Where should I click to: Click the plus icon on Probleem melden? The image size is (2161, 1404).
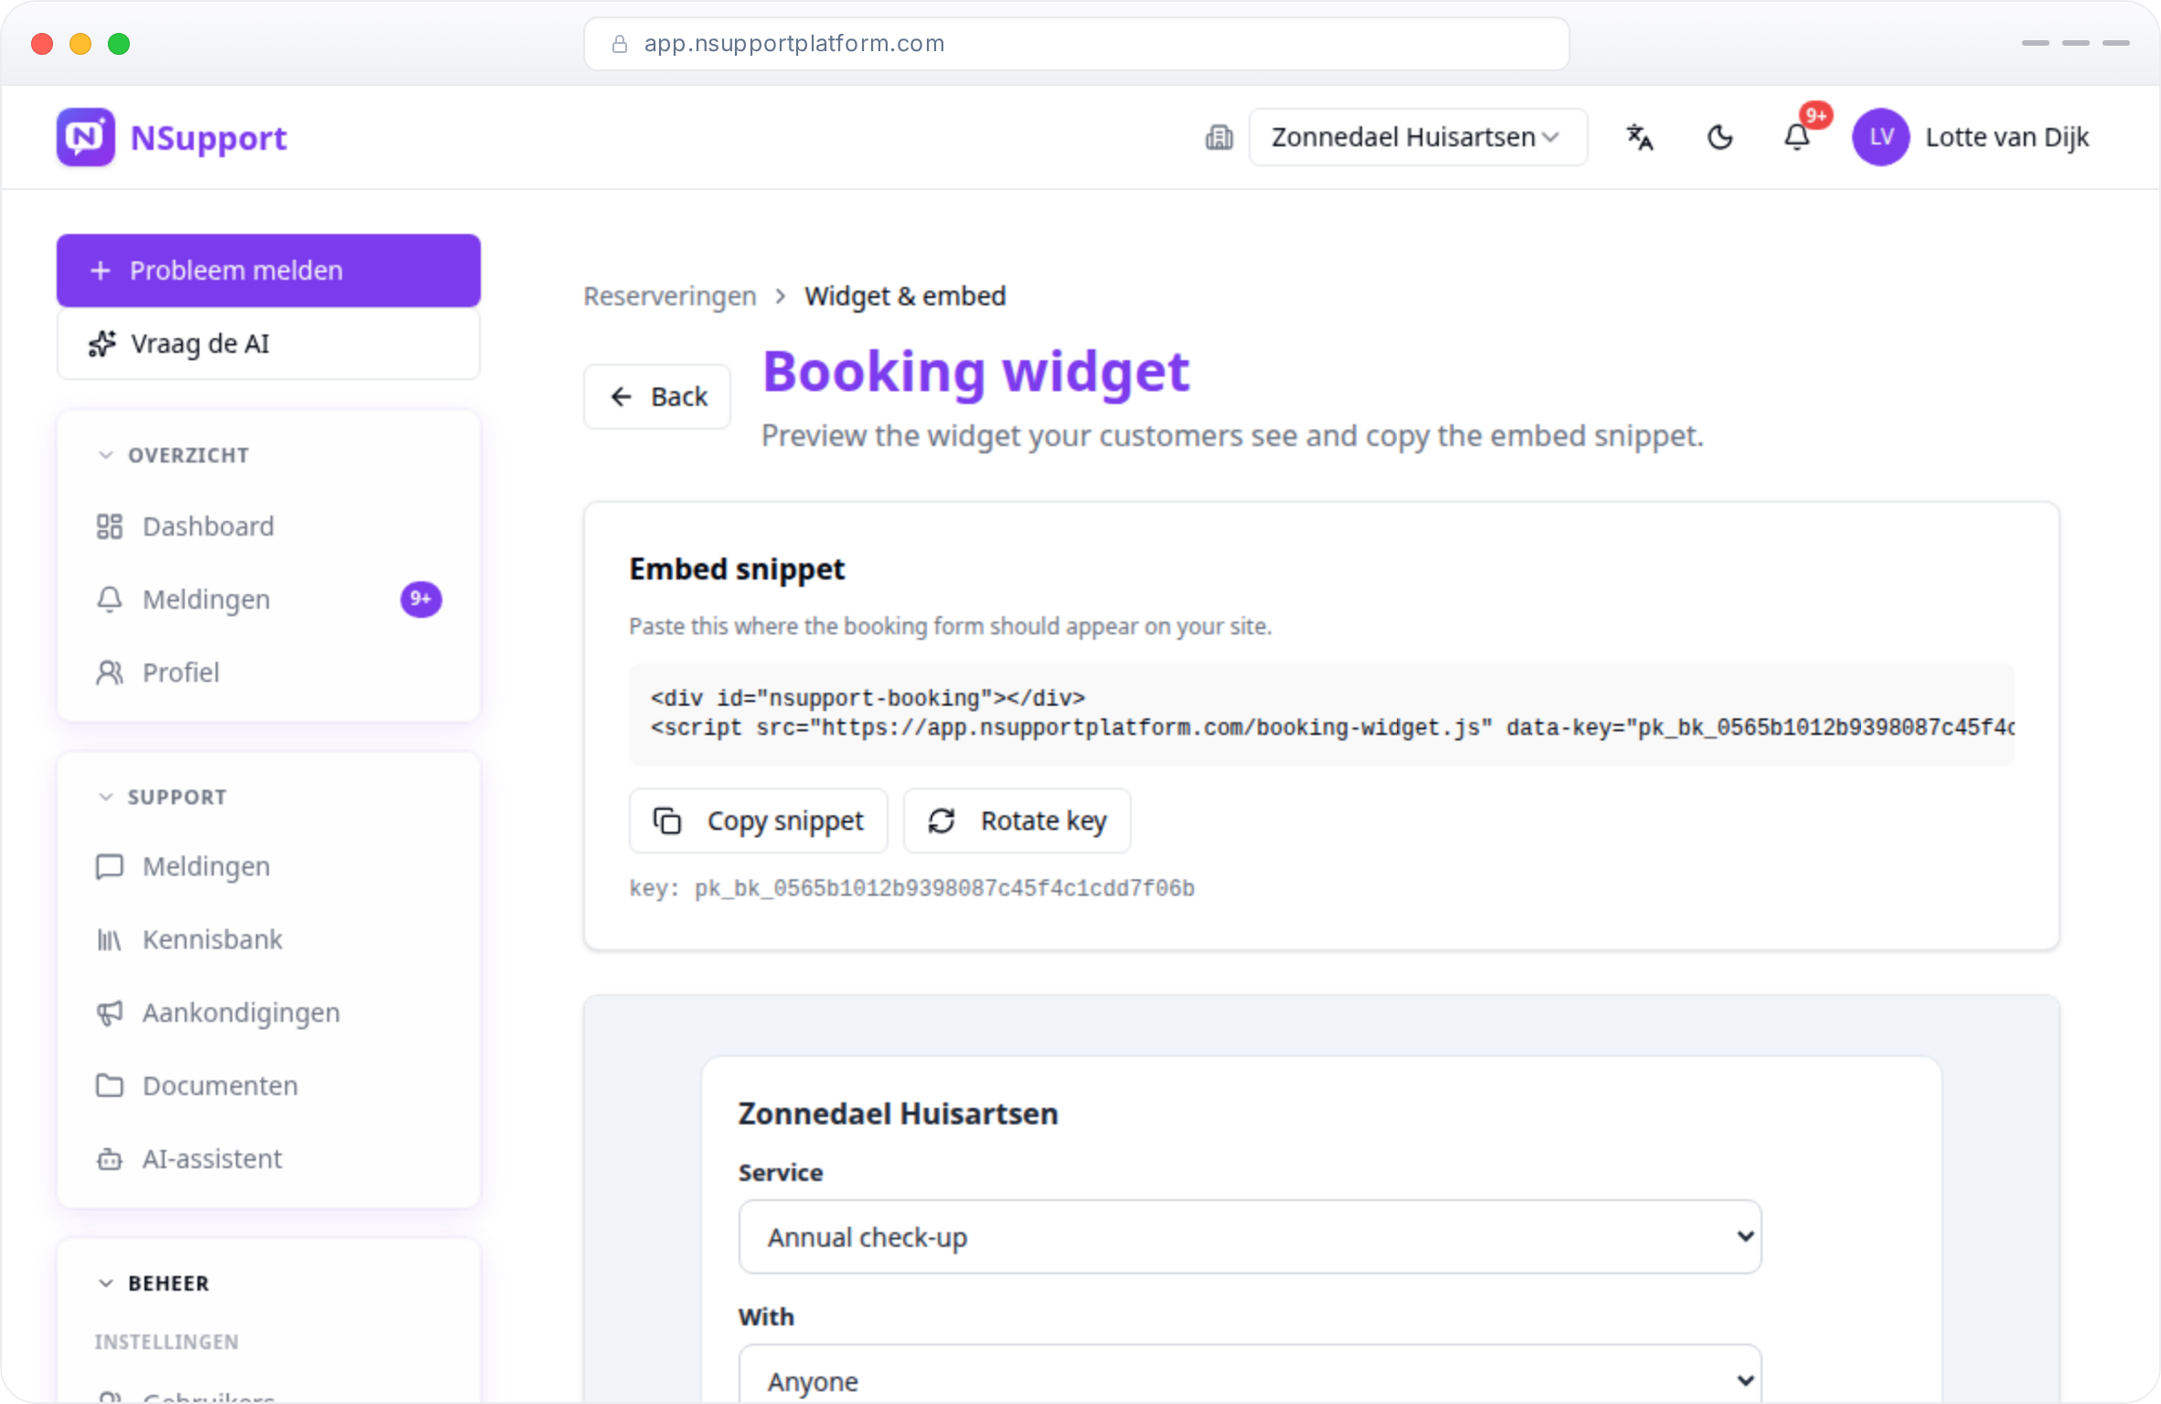click(101, 271)
